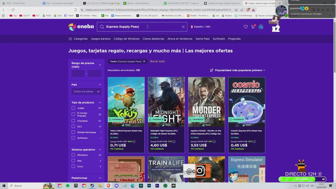The image size is (336, 189).
Task: Click the info icon under Yoku's Island price
Action: pos(134,141)
